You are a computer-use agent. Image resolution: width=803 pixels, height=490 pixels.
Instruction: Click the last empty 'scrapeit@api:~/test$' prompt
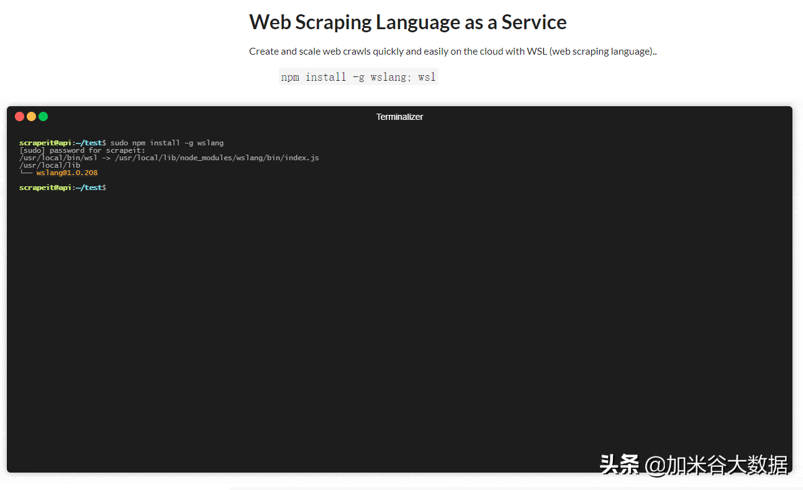(x=63, y=188)
